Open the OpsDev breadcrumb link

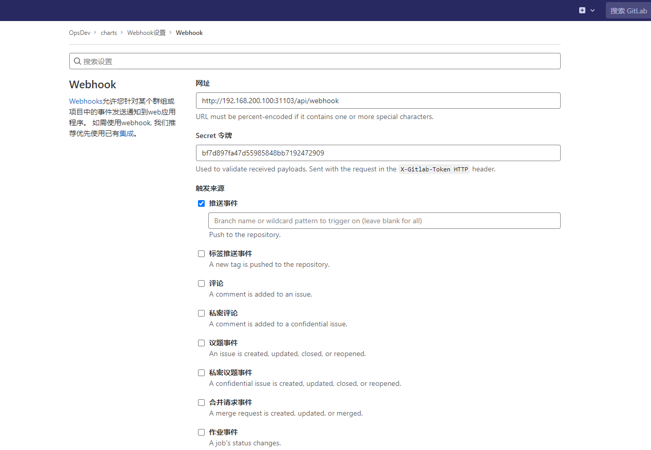point(80,33)
